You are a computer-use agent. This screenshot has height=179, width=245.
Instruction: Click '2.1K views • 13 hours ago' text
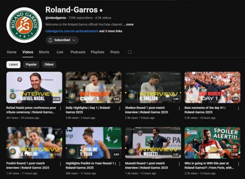200,173
